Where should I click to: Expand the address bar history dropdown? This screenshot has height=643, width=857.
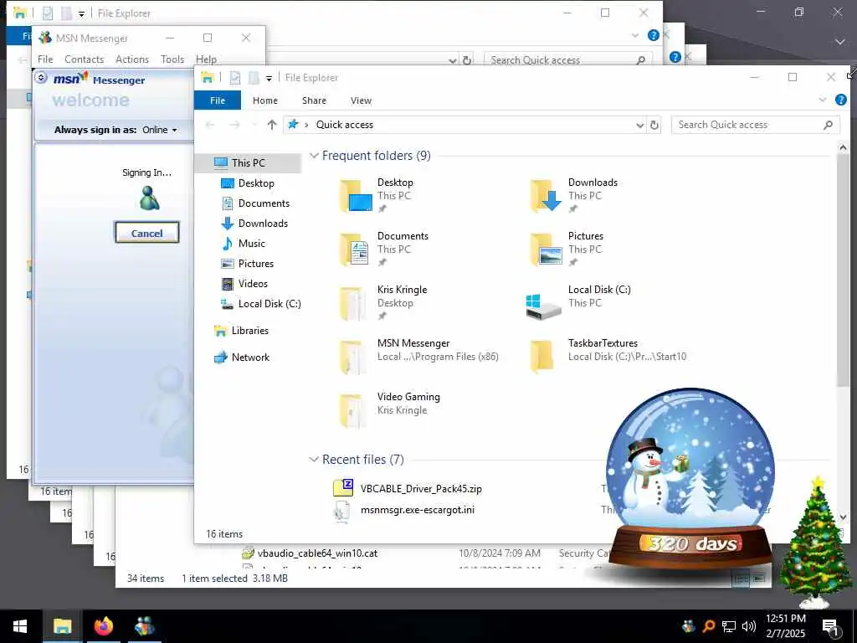[x=639, y=126]
